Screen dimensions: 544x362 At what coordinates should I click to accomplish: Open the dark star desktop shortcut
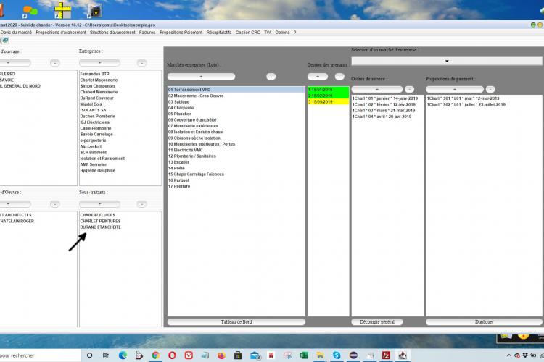(x=94, y=11)
